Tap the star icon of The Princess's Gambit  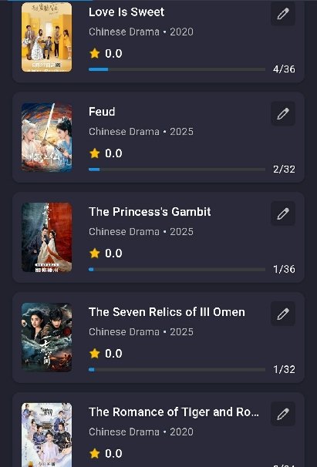[95, 254]
